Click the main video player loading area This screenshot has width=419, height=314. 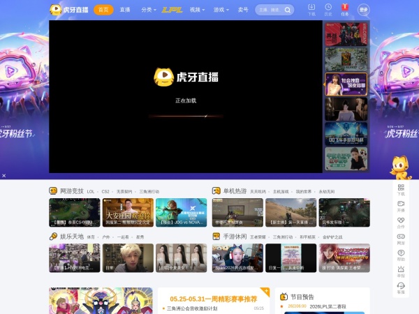click(x=186, y=97)
